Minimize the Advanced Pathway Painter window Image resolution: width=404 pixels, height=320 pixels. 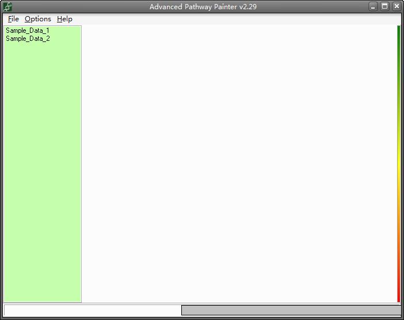[373, 6]
